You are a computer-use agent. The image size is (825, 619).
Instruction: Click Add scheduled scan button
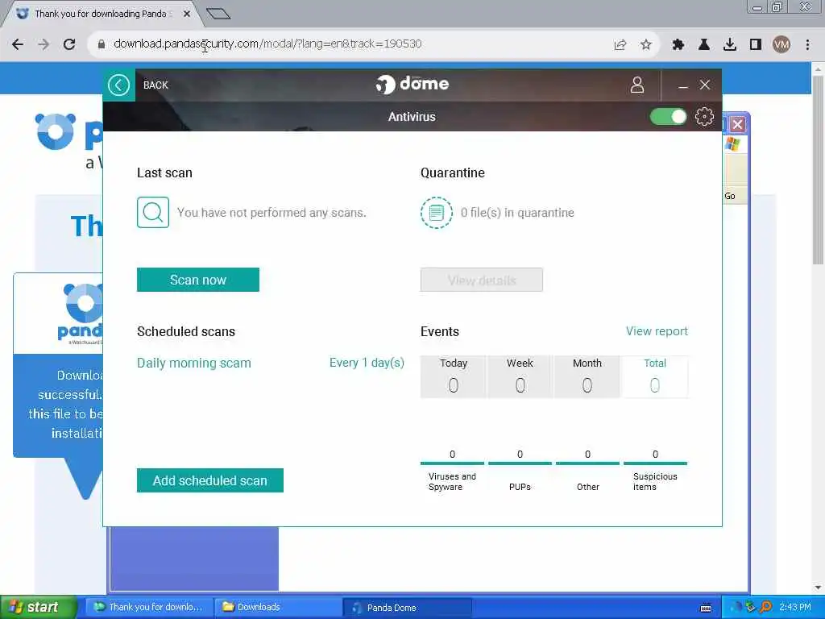click(210, 480)
